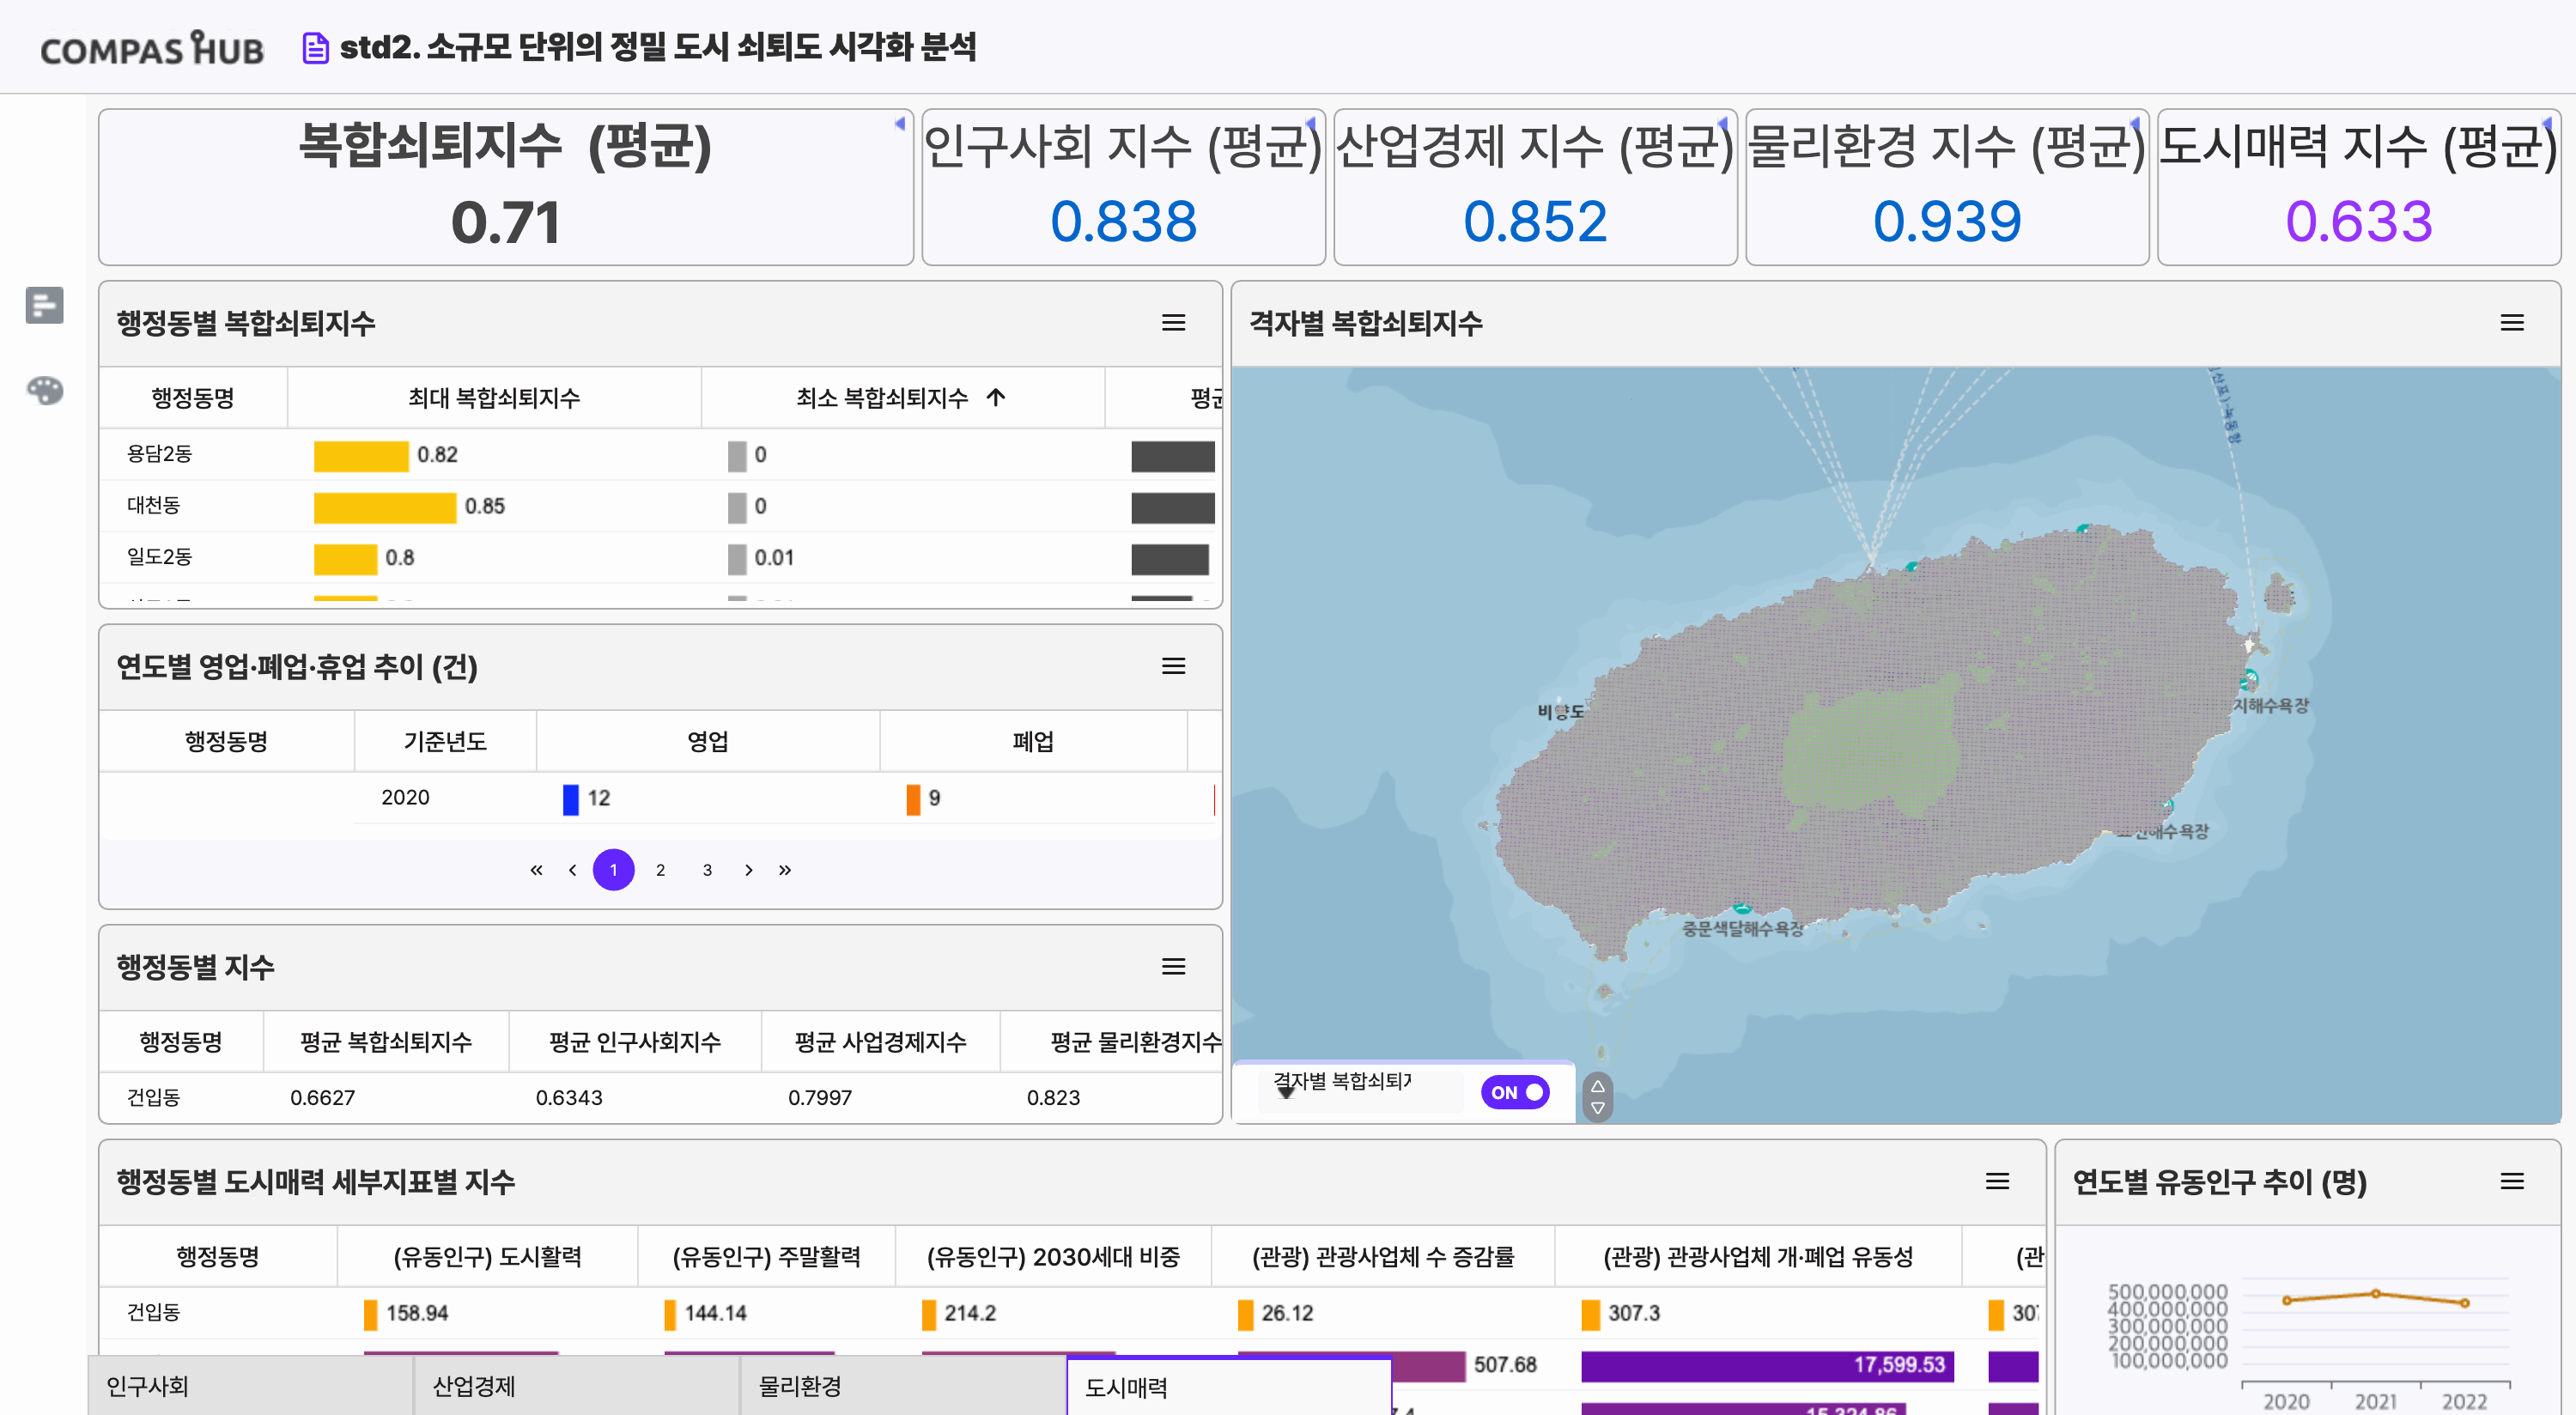The height and width of the screenshot is (1415, 2576).
Task: Select page 2 in pagination
Action: (x=660, y=870)
